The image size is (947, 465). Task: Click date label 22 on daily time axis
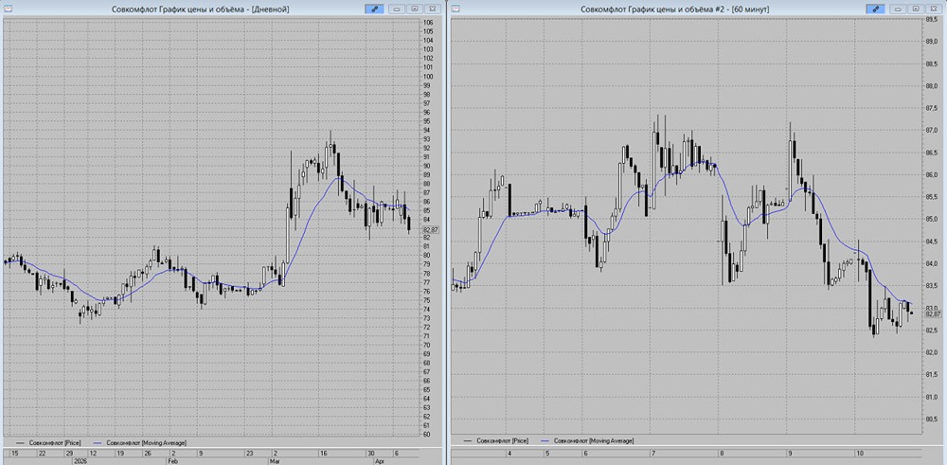click(43, 453)
